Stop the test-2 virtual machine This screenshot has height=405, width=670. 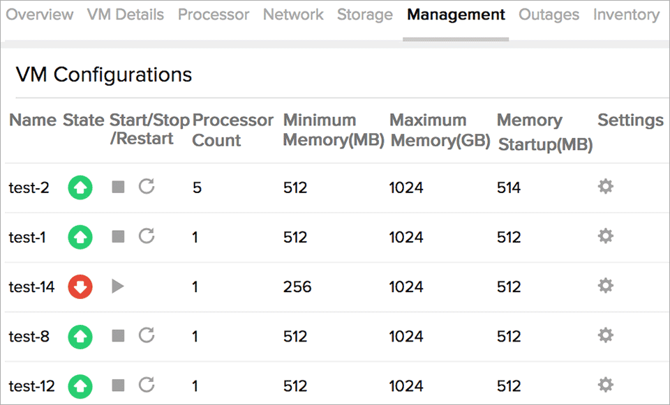click(117, 187)
